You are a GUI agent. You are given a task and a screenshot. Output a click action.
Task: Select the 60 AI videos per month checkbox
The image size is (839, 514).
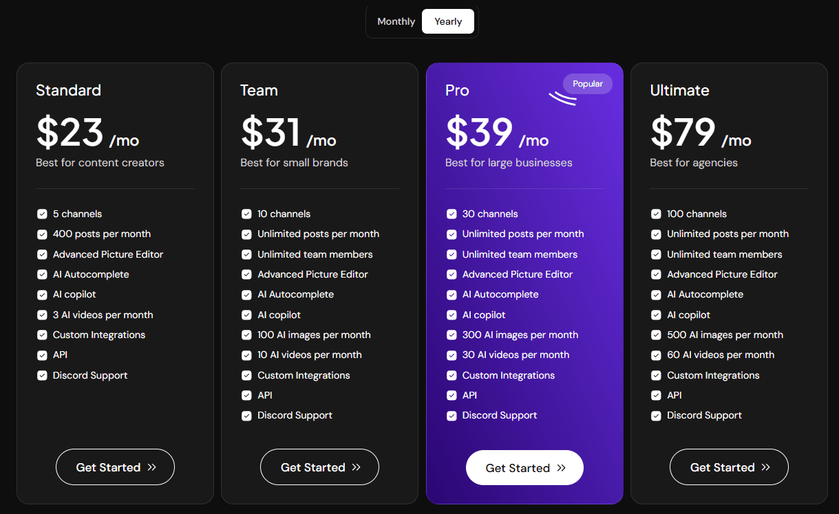point(656,355)
